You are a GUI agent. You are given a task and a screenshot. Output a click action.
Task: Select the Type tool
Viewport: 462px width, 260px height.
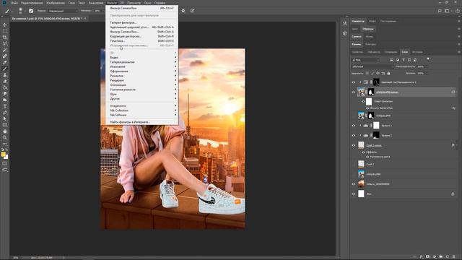5,106
